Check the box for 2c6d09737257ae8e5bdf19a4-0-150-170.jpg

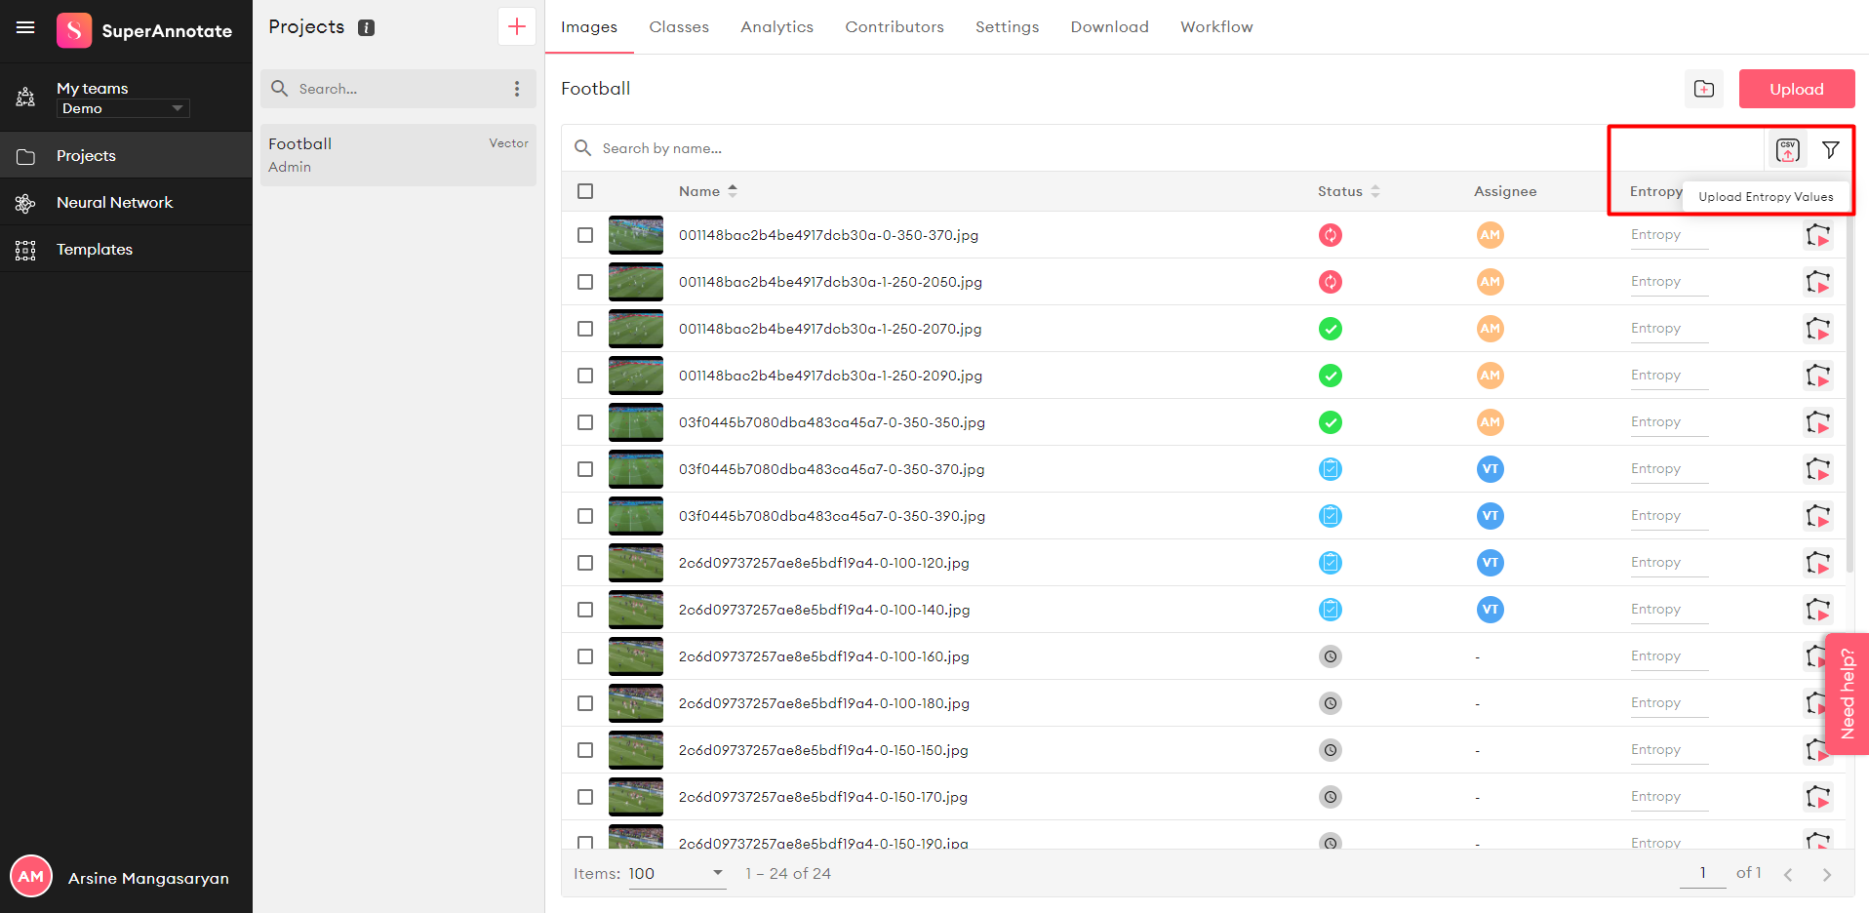(x=585, y=797)
